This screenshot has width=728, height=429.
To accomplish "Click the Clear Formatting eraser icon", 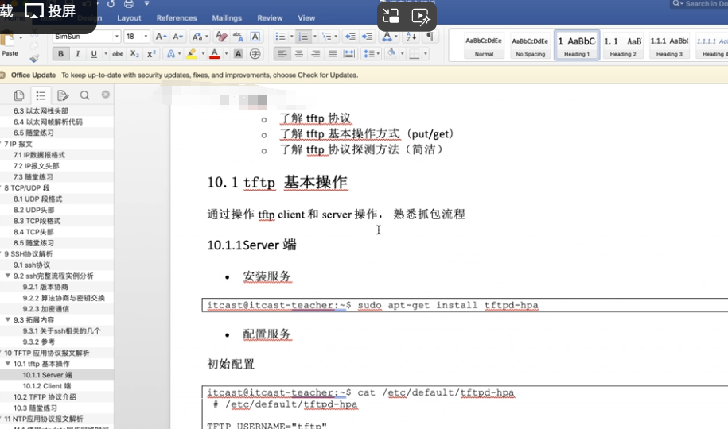I will (221, 37).
